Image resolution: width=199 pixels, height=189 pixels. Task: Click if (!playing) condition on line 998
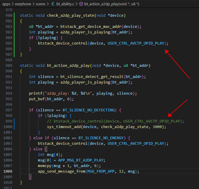pyautogui.click(x=52, y=116)
